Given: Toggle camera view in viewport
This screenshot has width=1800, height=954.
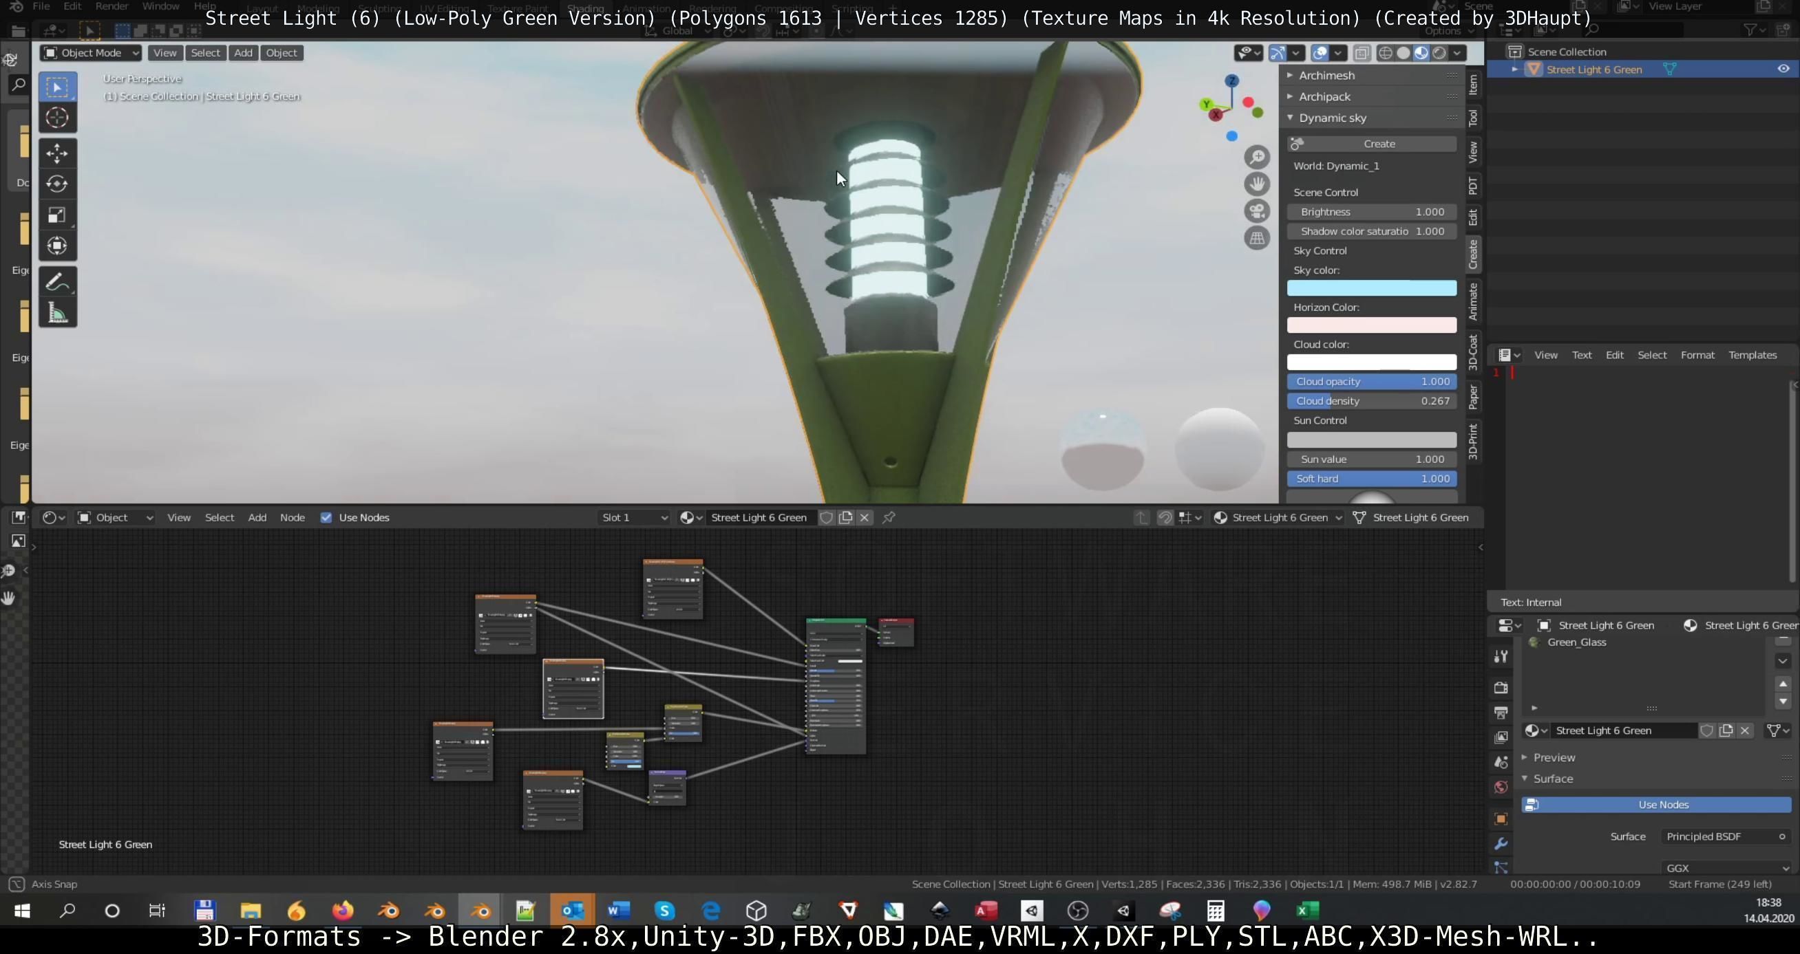Looking at the screenshot, I should click(1256, 211).
